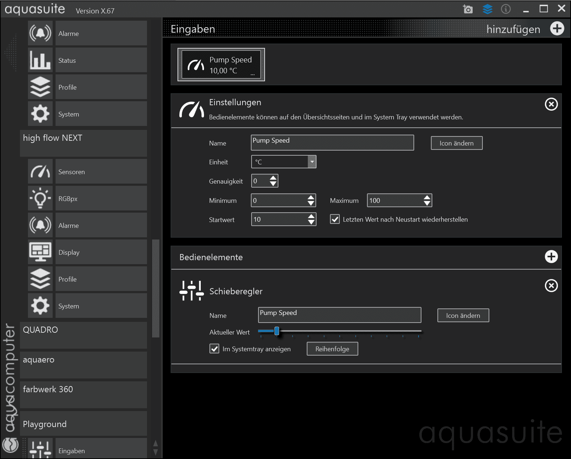Screen dimensions: 571x459
Task: Expand the high flow NEXT section
Action: pyautogui.click(x=83, y=143)
